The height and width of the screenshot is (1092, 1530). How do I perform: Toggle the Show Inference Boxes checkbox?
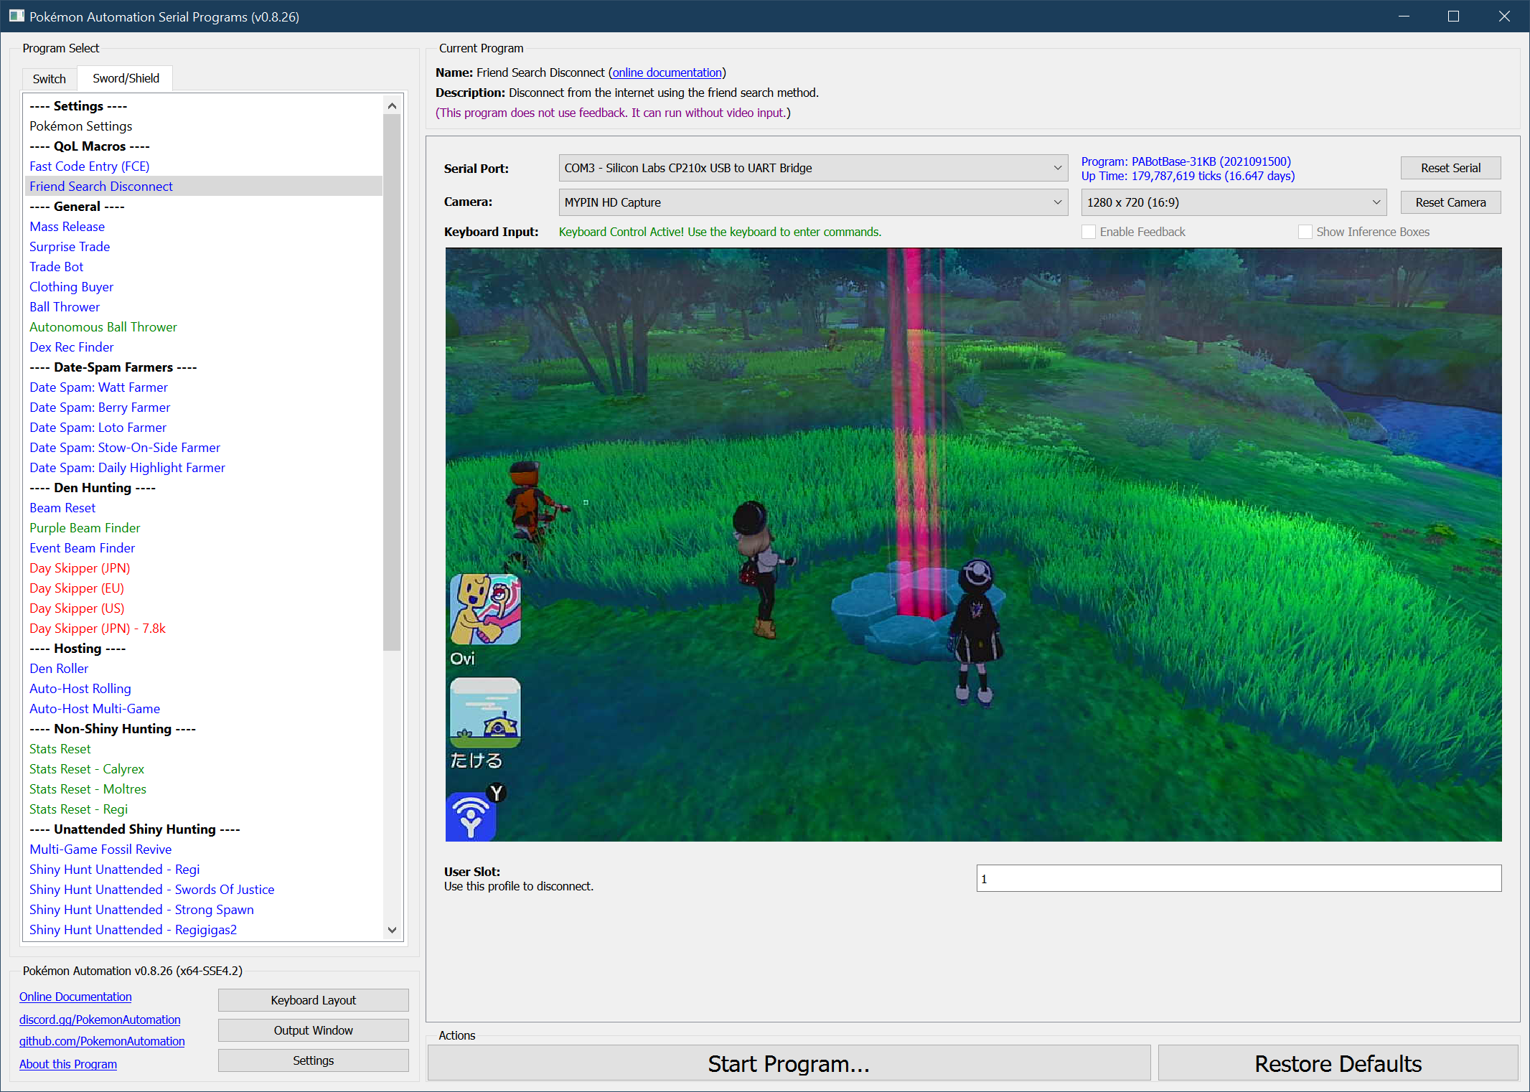(x=1305, y=232)
